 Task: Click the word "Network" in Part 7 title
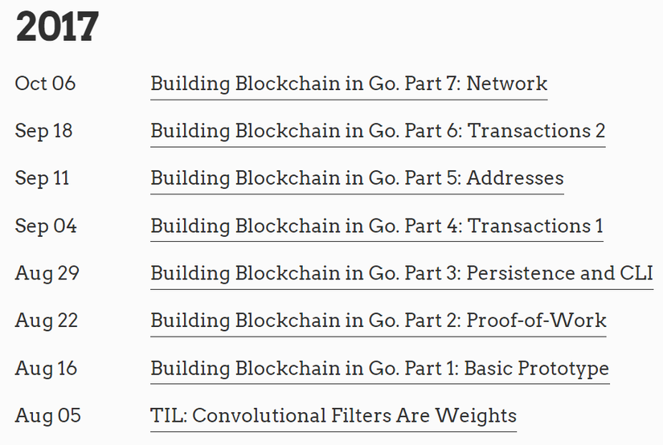[x=507, y=84]
